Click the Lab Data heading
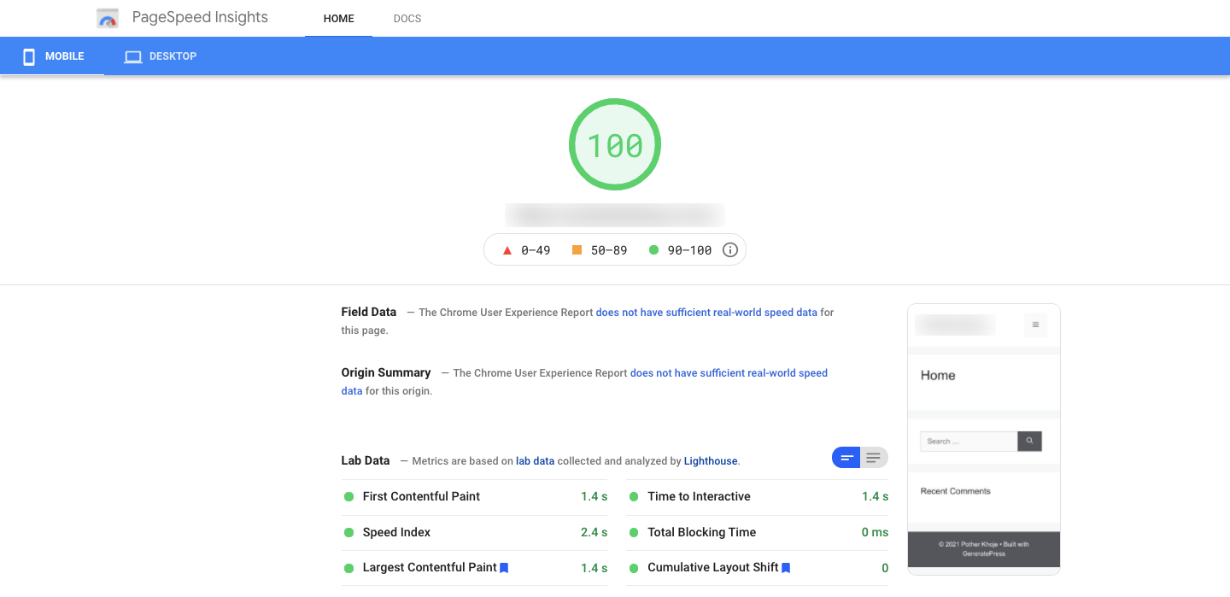The width and height of the screenshot is (1230, 597). [x=366, y=461]
